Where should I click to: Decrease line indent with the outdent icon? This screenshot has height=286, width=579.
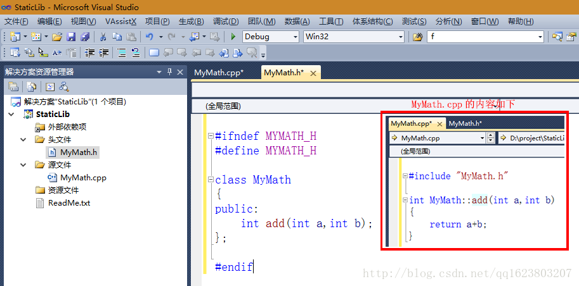(89, 53)
